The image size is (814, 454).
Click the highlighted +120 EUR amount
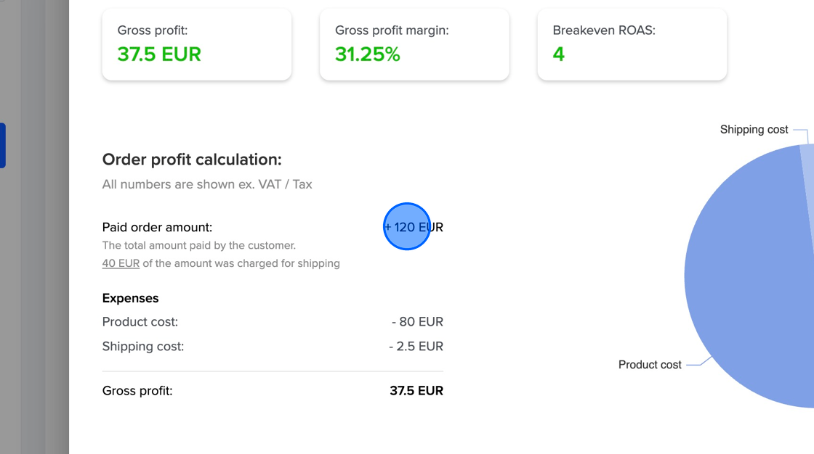click(407, 226)
